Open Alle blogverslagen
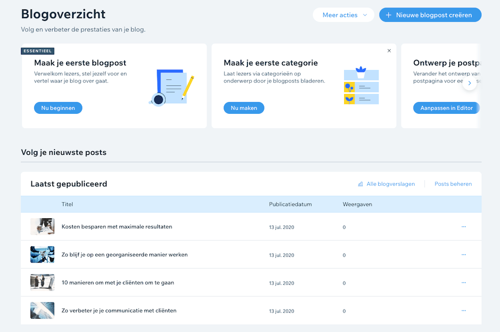 (390, 184)
